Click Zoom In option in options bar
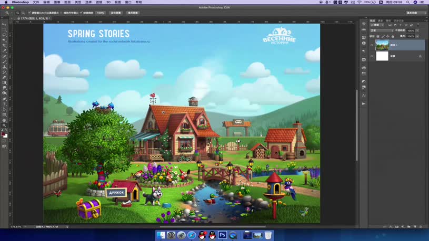Viewport: 429px width, 241px height. tap(17, 13)
